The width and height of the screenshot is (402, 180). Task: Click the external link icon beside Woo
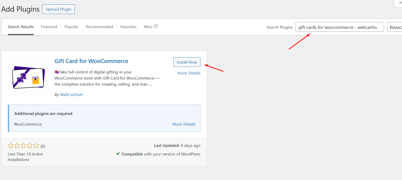point(156,26)
